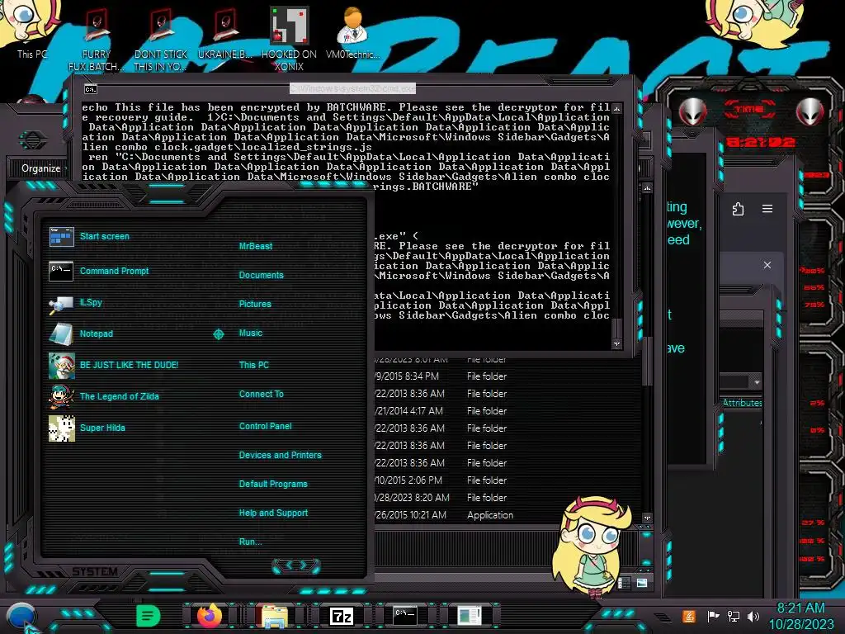Switch to Firefox in taskbar
Screen dimensions: 845x634
point(210,615)
